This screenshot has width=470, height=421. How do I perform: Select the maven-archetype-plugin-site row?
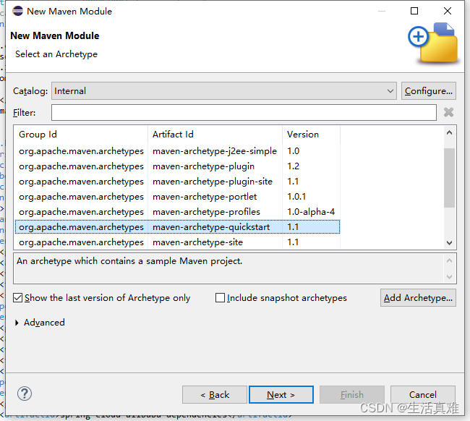point(177,182)
